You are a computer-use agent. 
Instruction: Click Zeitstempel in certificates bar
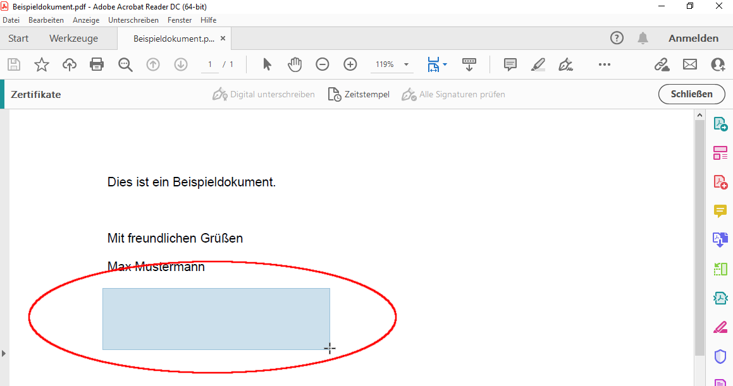click(359, 94)
